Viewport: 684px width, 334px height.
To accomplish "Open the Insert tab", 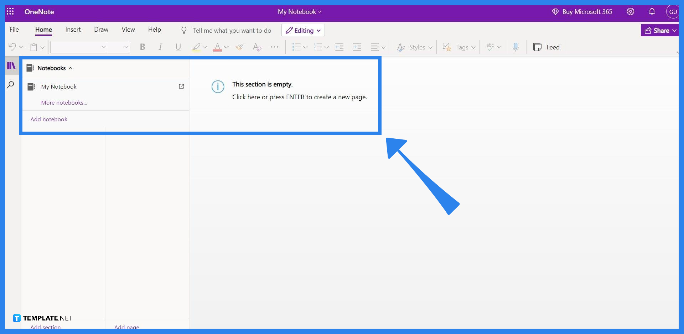I will pyautogui.click(x=73, y=30).
